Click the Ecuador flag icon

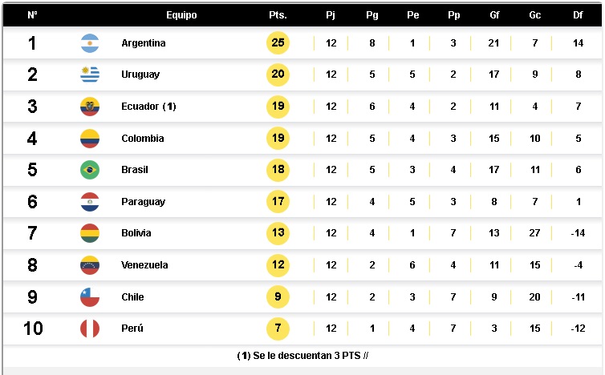[90, 107]
